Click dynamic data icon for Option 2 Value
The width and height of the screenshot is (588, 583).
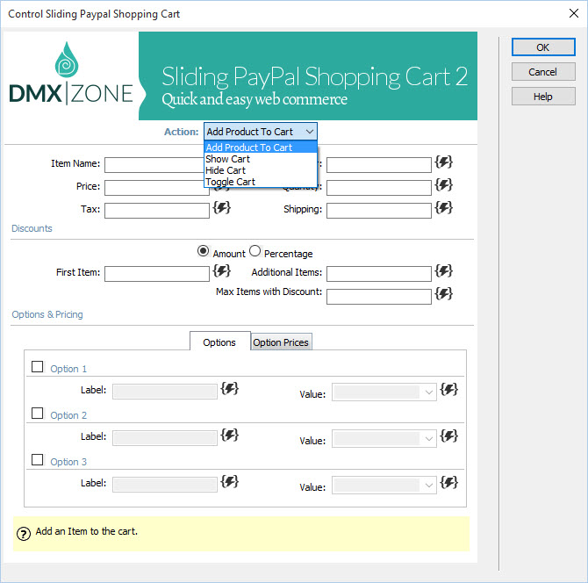448,436
